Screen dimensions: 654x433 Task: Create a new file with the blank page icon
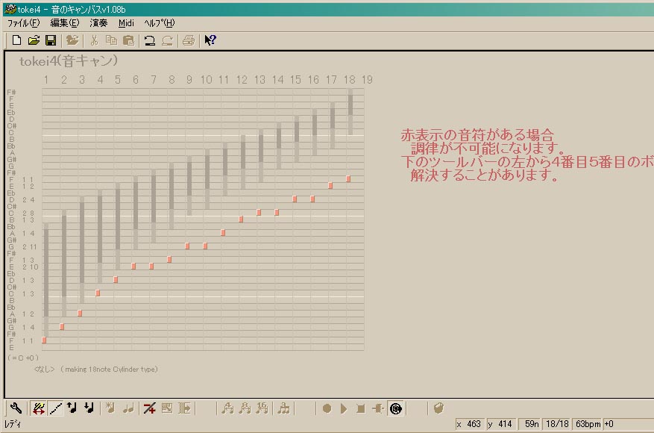pos(16,40)
